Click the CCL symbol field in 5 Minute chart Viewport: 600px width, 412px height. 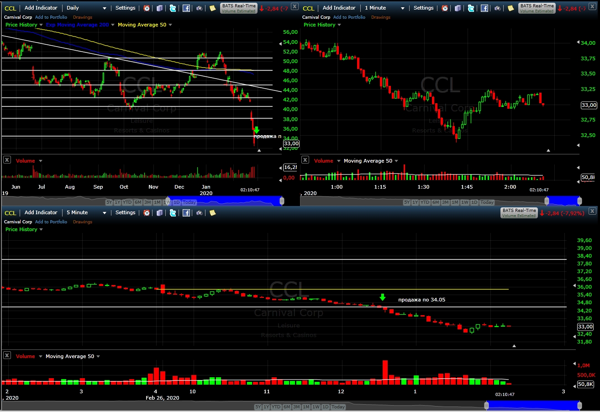11,213
